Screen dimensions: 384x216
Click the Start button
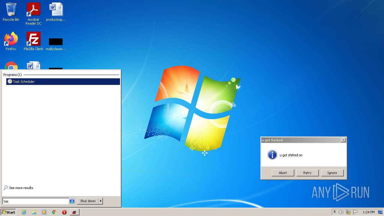8,212
